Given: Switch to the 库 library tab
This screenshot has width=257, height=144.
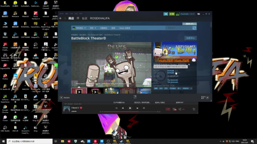Looking at the screenshot, I should coord(78,18).
